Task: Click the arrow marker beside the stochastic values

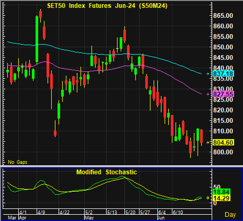Action: 207,198
